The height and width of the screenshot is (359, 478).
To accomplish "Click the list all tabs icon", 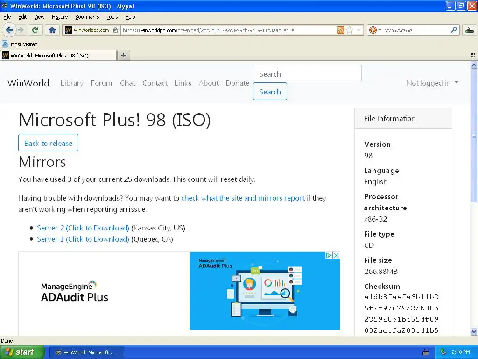I will [473, 55].
